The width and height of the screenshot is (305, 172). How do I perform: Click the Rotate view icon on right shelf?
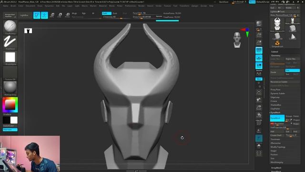[259, 115]
